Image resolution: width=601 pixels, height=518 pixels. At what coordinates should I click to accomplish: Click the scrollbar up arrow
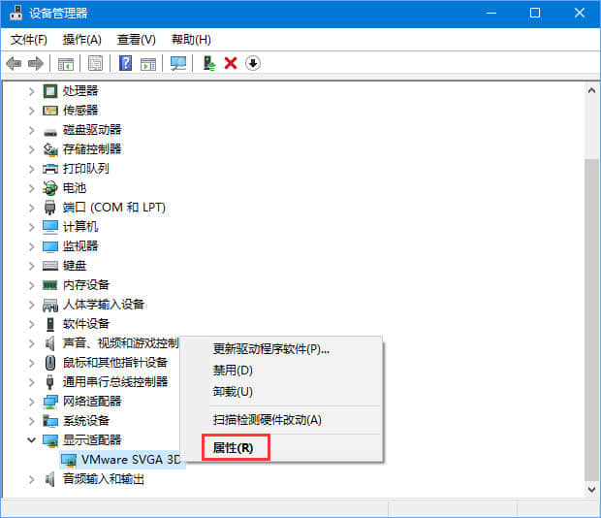pos(591,90)
